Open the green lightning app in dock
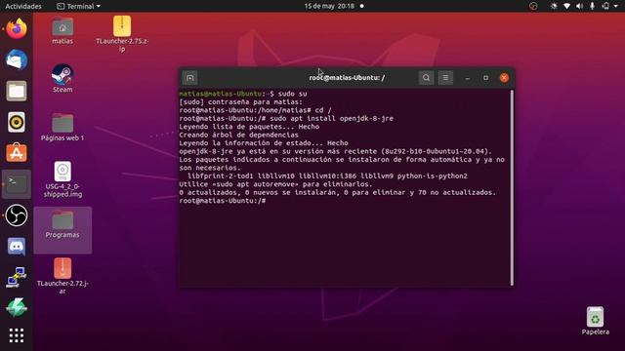 click(17, 308)
